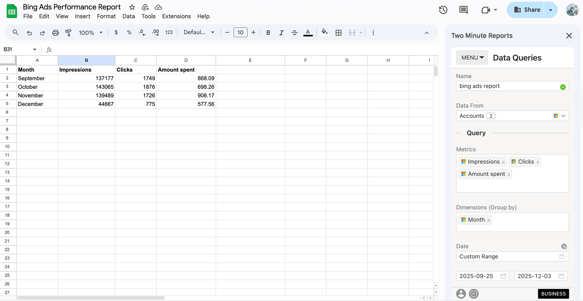
Task: Apply currency format to cells
Action: [116, 32]
